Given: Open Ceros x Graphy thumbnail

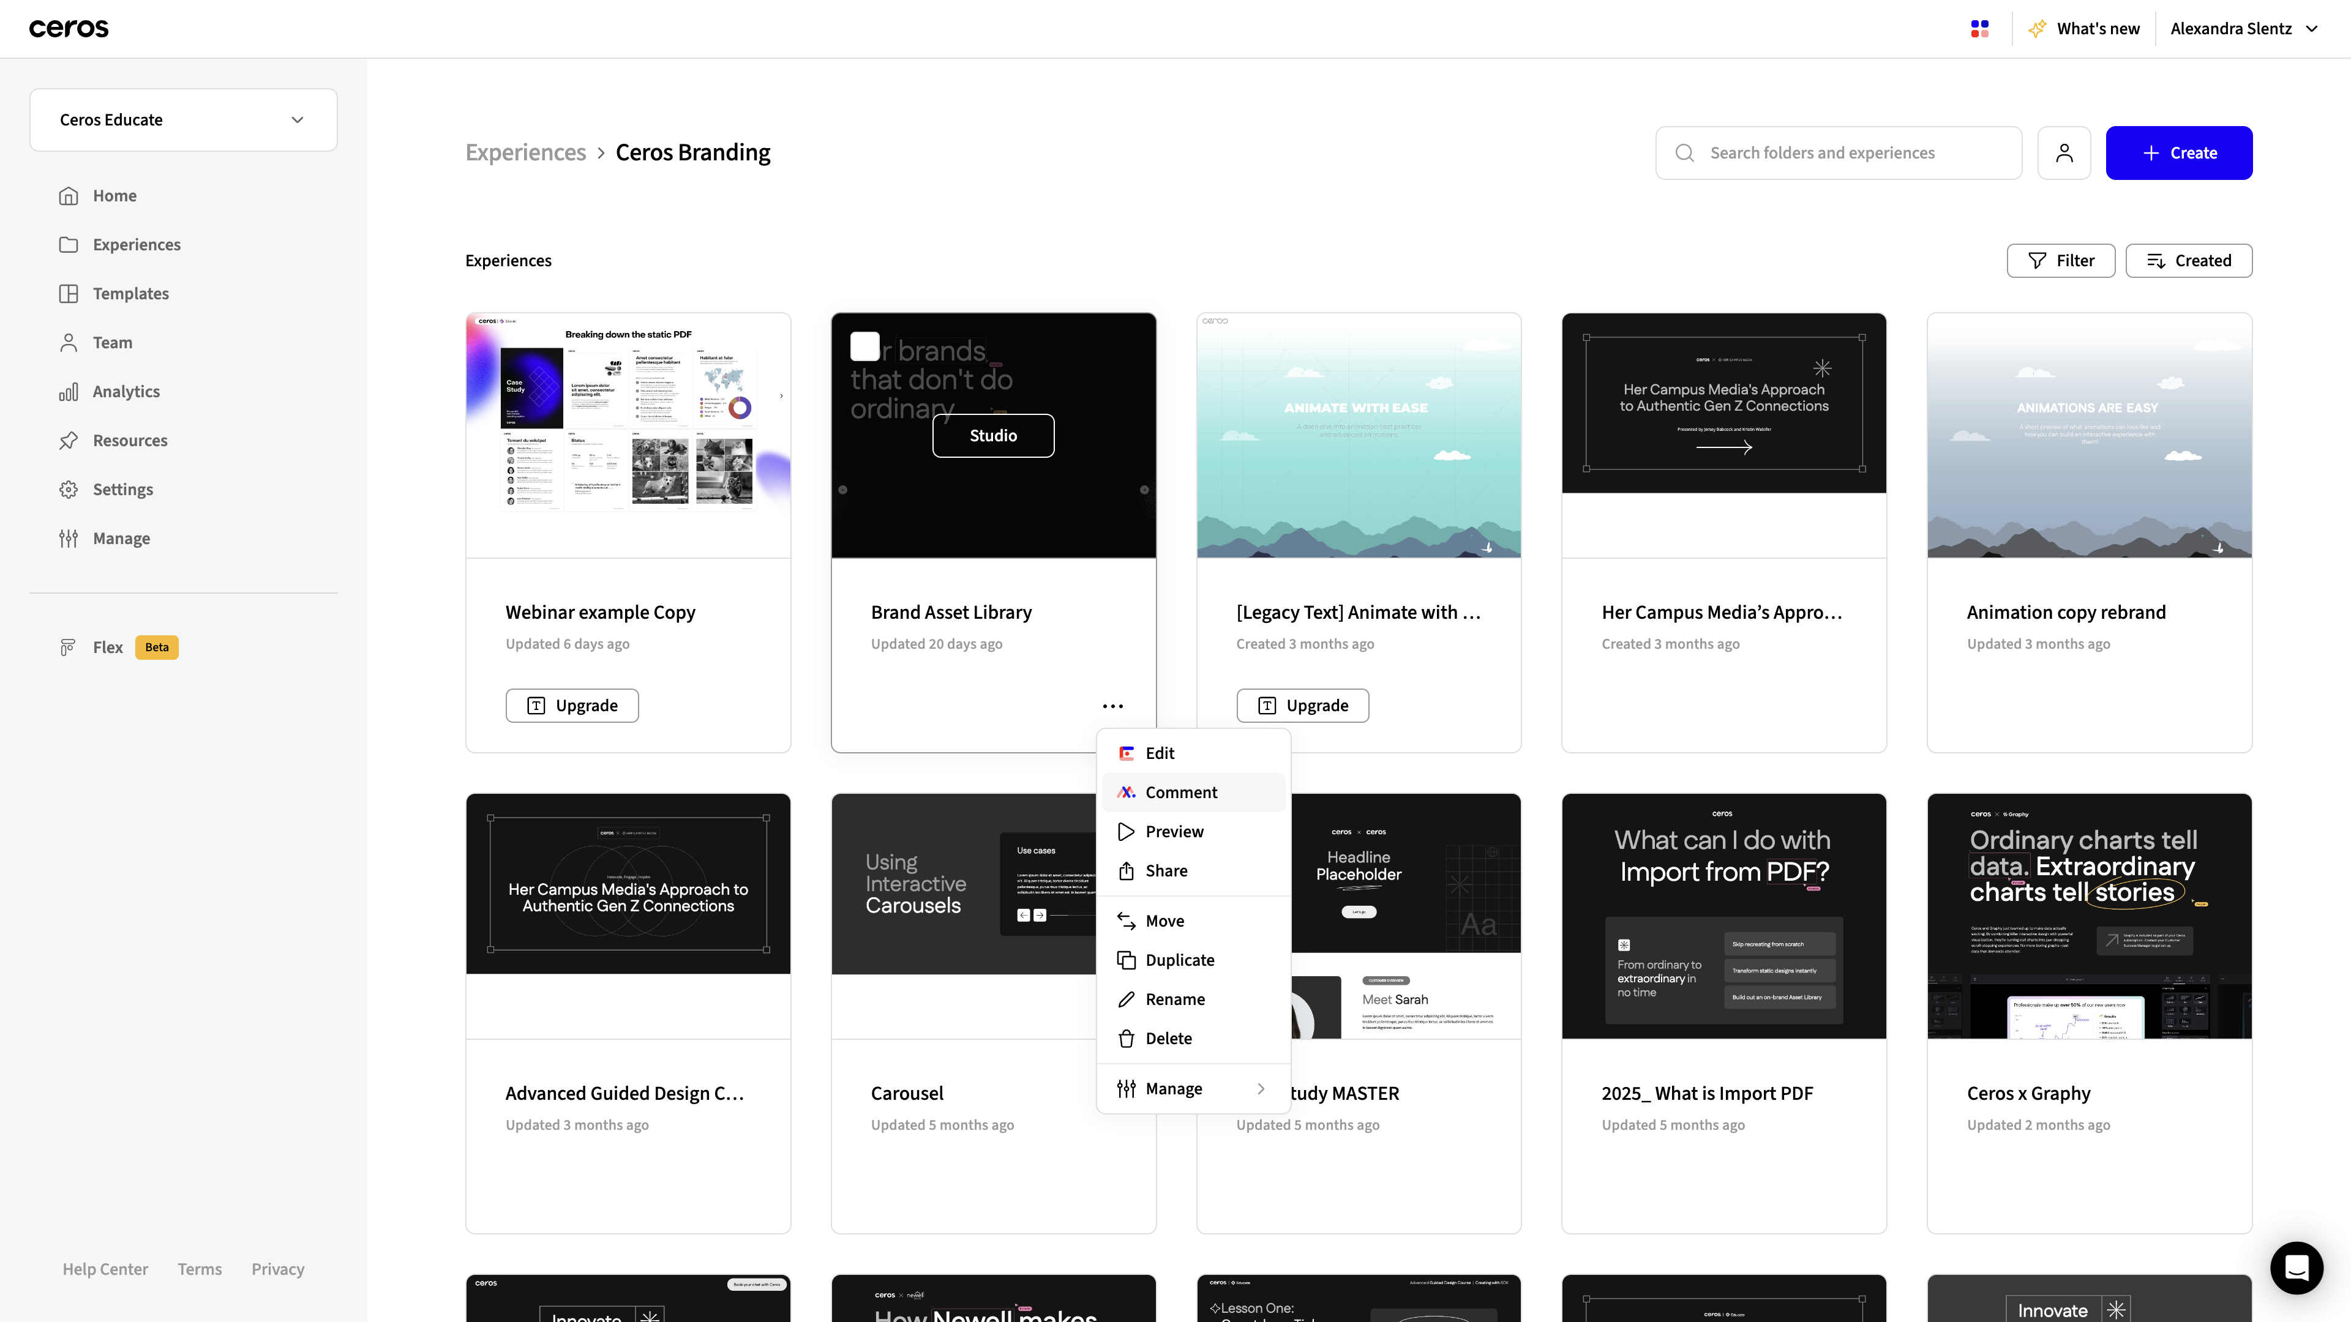Looking at the screenshot, I should 2089,916.
